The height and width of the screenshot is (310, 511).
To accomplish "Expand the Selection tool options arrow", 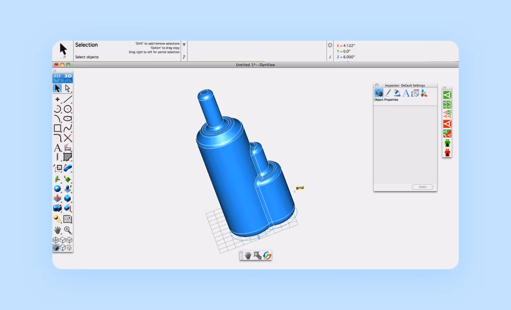I will (x=184, y=45).
